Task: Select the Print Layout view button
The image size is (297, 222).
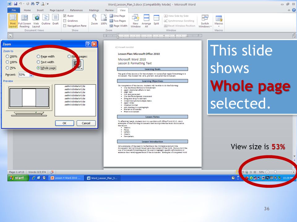Action: click(13, 21)
